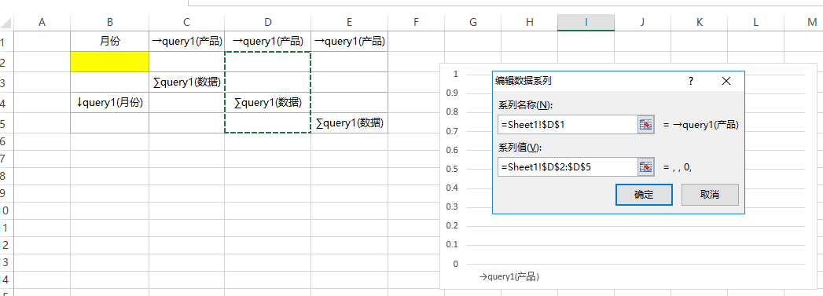This screenshot has width=823, height=296.
Task: Click range selector icon beside series name field
Action: tap(645, 125)
